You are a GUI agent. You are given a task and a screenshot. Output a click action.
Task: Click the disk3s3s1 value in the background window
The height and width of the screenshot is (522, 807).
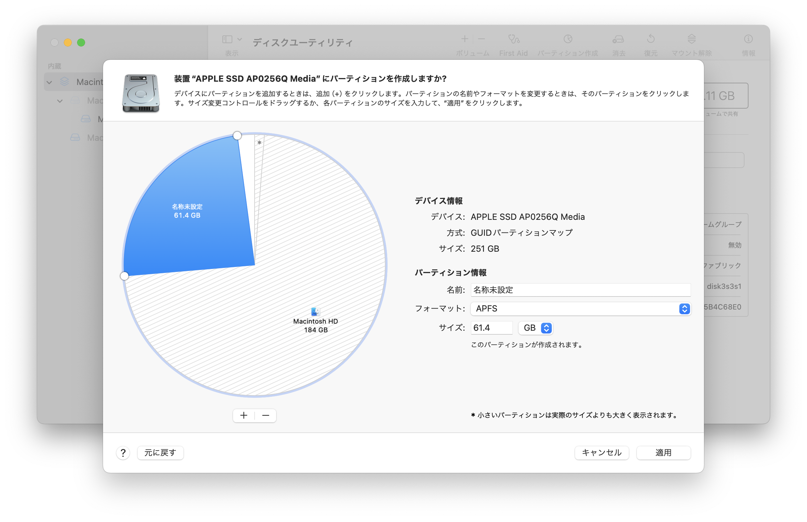click(x=724, y=286)
